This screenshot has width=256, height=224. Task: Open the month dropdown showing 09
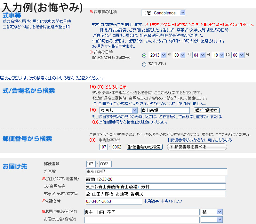[x=179, y=55]
